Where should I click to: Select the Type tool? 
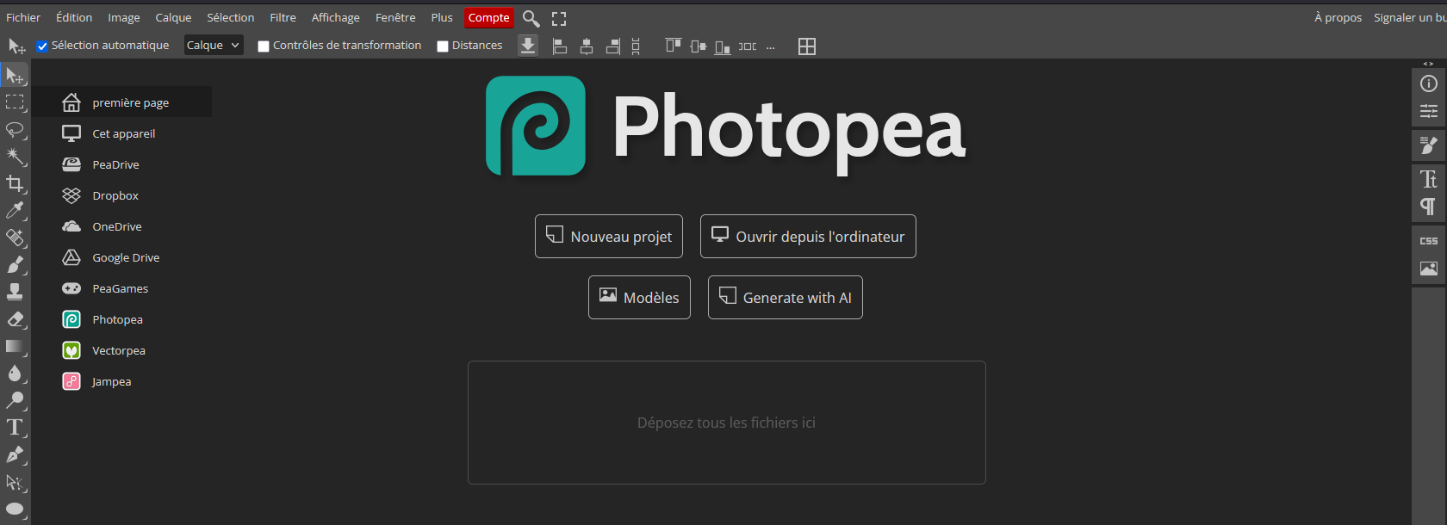(x=15, y=428)
